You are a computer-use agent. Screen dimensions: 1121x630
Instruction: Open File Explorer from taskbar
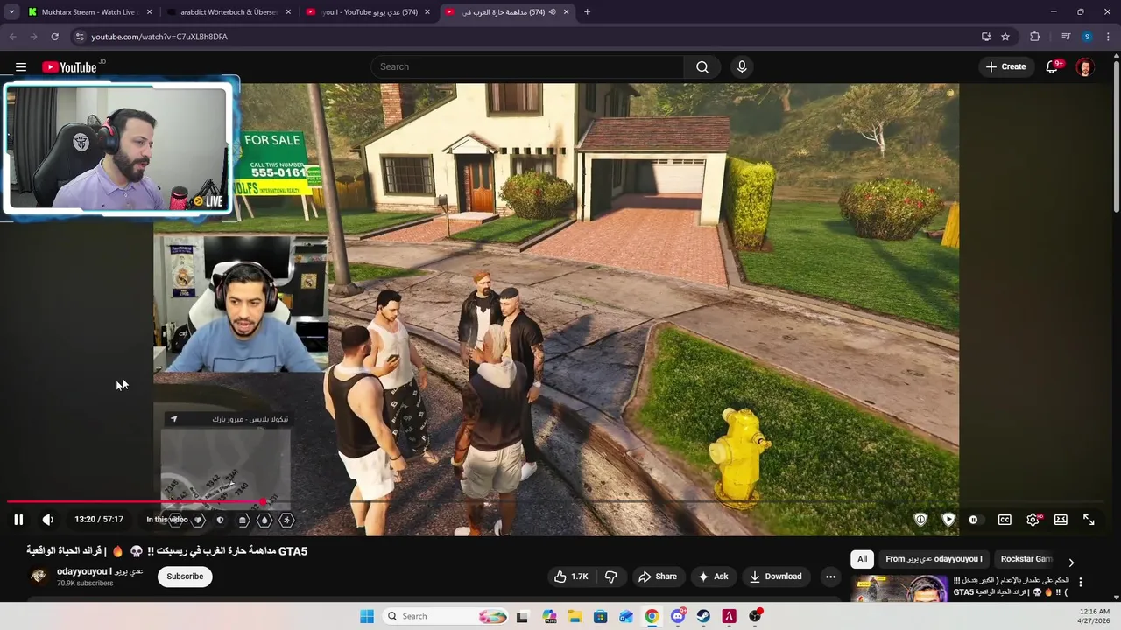pos(575,616)
